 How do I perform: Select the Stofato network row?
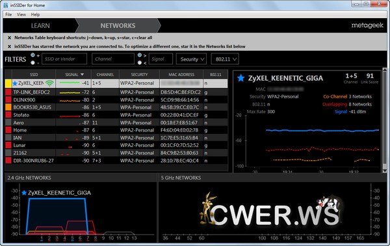click(116, 115)
